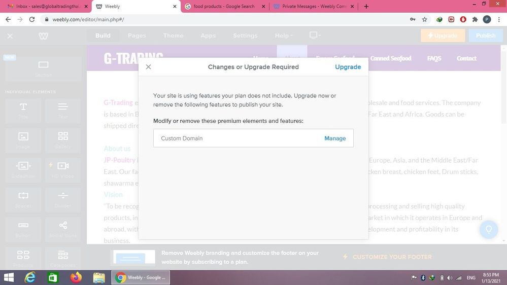Click the orange Upgrade button
This screenshot has width=507, height=285.
443,35
